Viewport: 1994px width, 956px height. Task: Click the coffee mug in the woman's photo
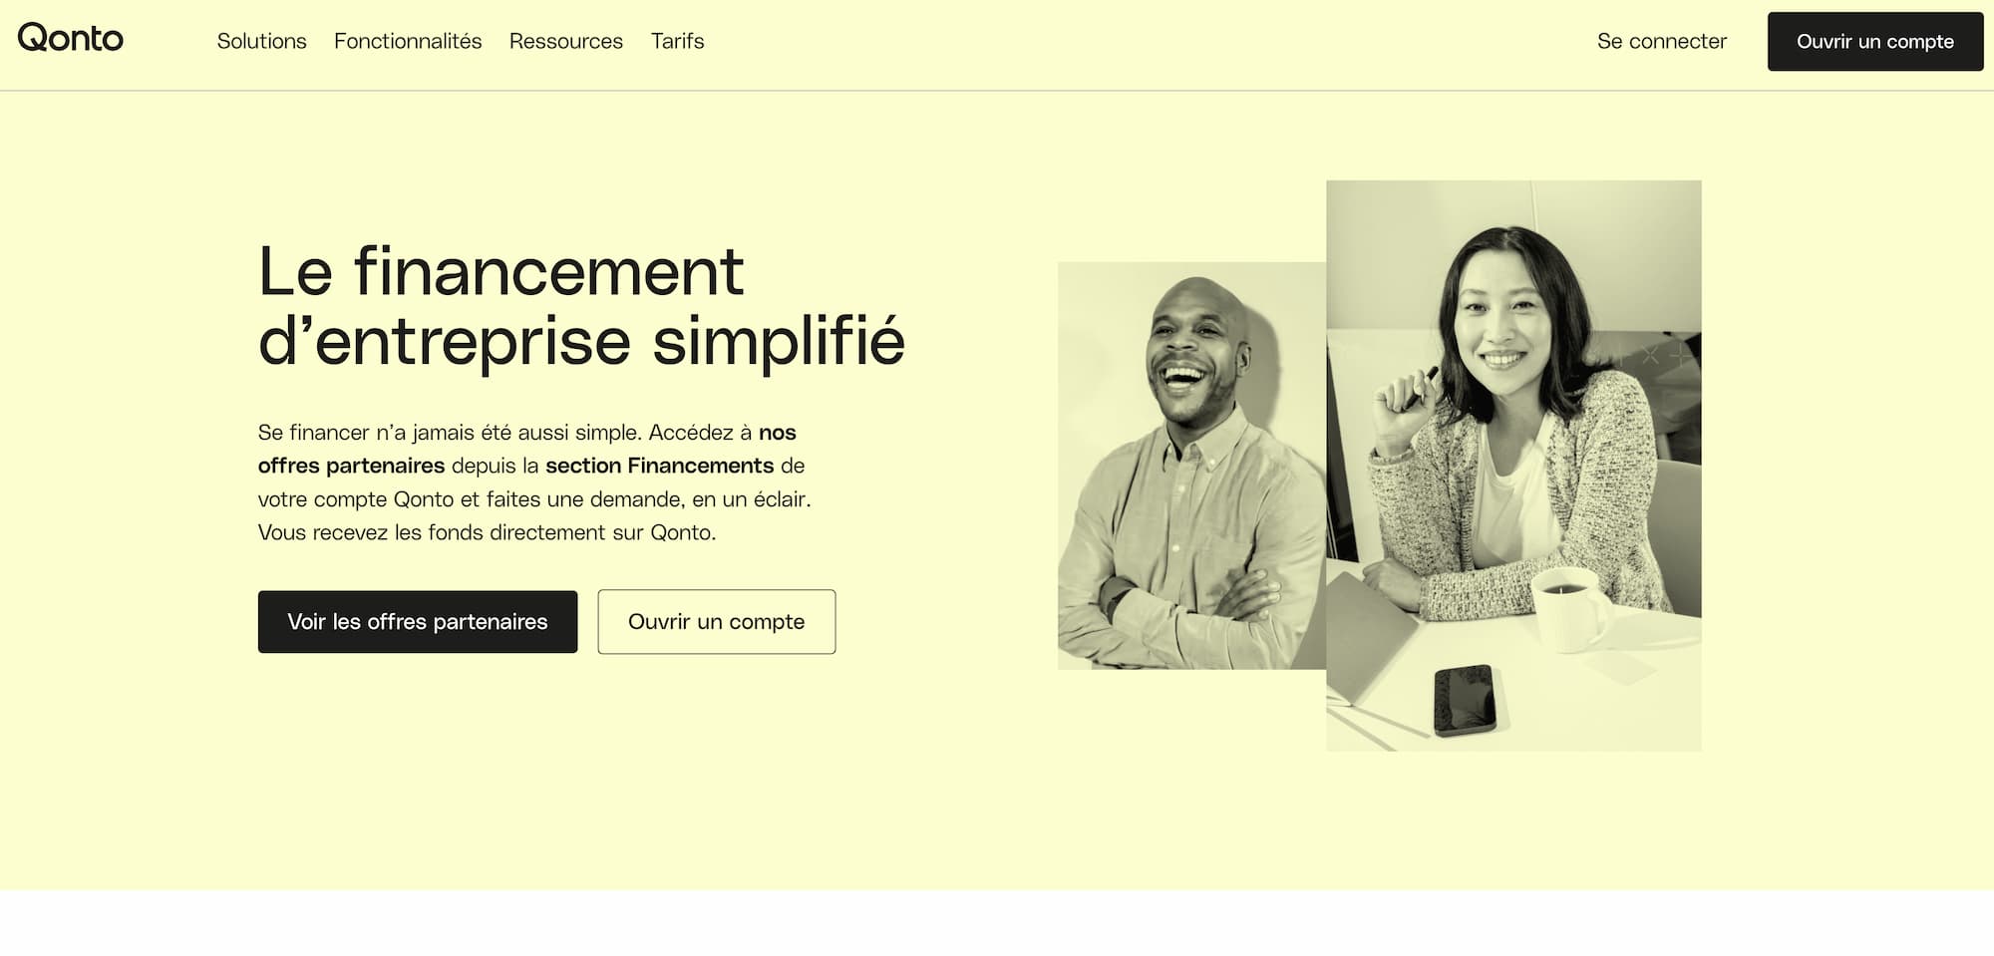coord(1569,608)
